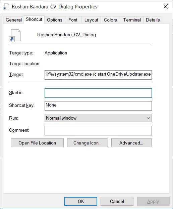Select the Shortcut tab
Viewport: 173px width, 209px height.
coord(34,19)
